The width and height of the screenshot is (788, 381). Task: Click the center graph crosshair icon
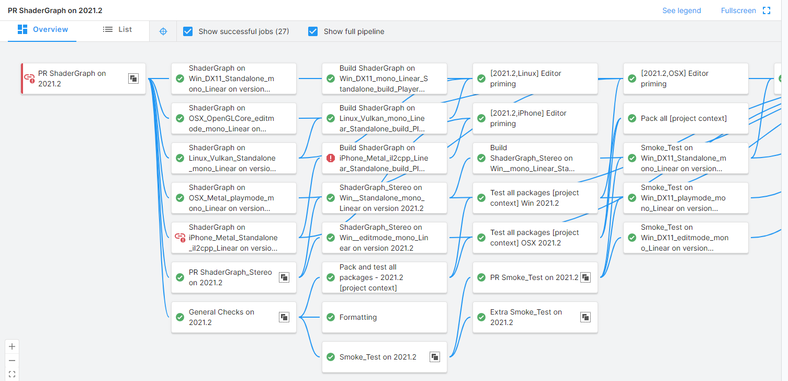point(163,31)
